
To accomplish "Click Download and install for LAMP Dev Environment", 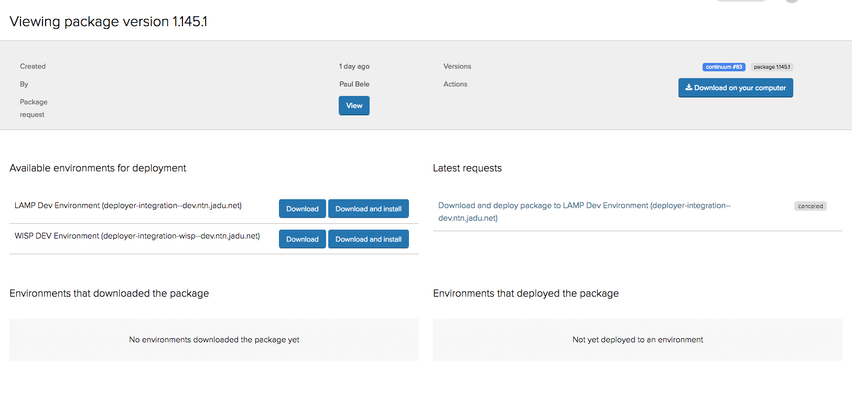I will tap(369, 209).
